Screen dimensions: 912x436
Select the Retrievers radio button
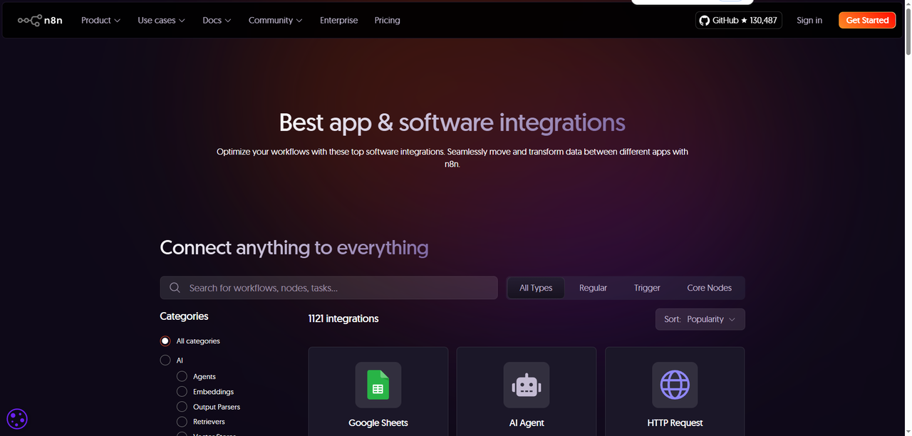tap(182, 422)
